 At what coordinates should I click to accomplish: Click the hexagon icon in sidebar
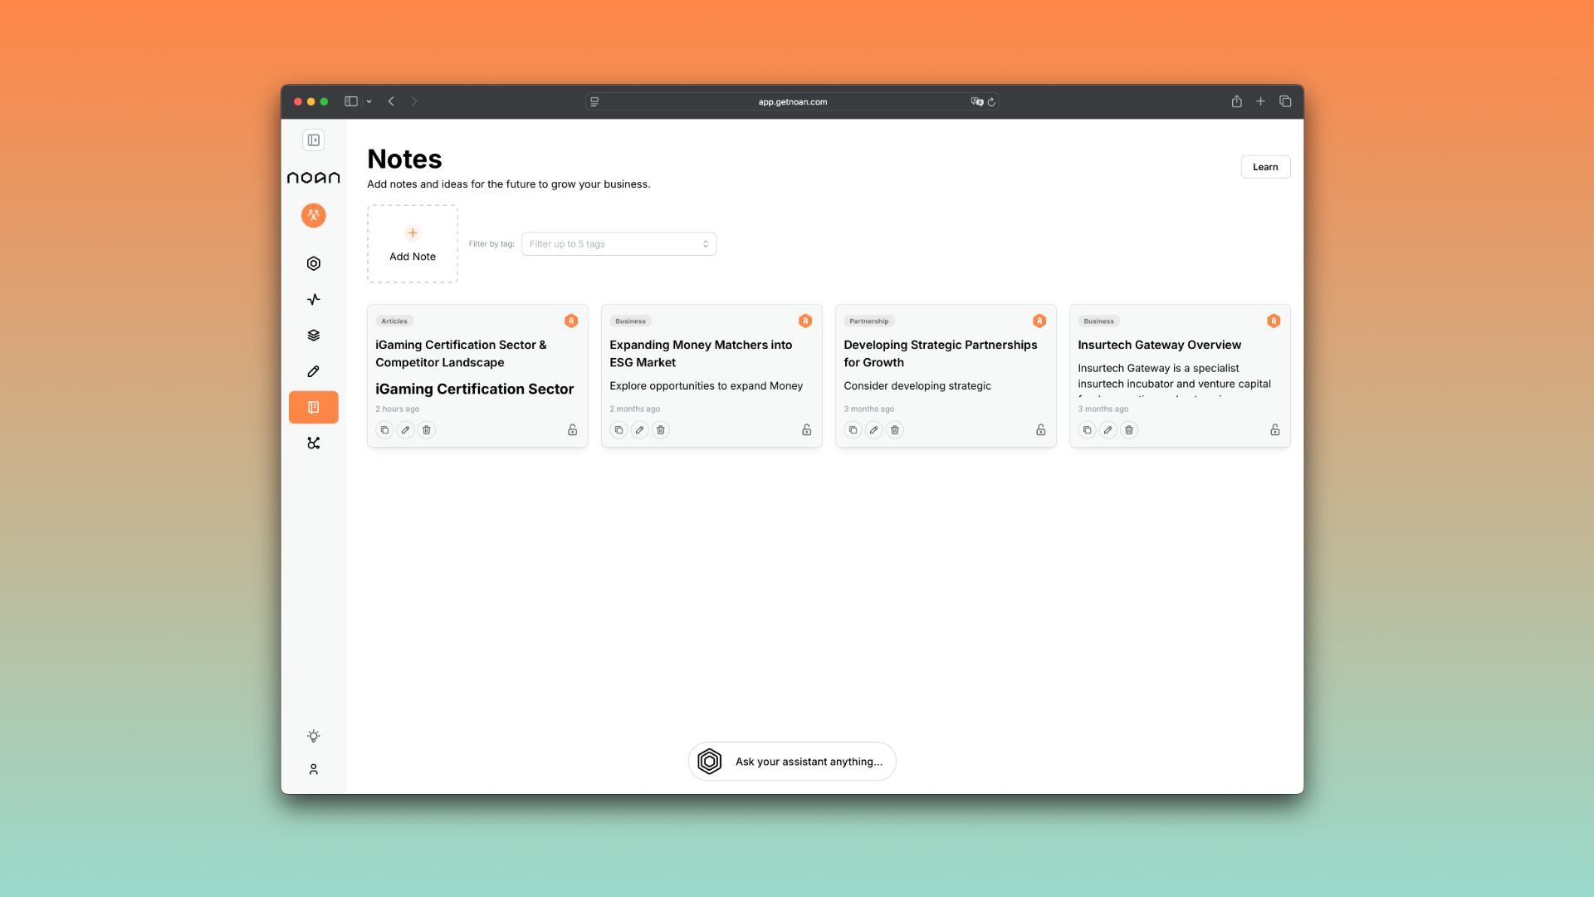(313, 263)
